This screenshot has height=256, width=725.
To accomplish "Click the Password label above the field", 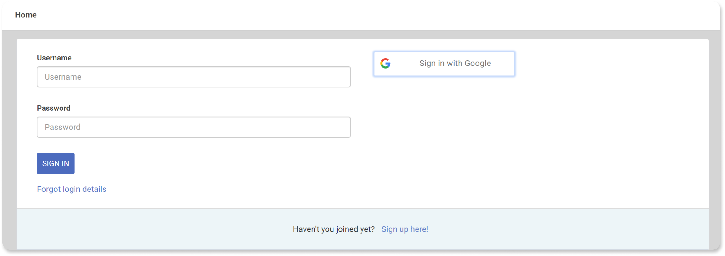I will pos(54,108).
